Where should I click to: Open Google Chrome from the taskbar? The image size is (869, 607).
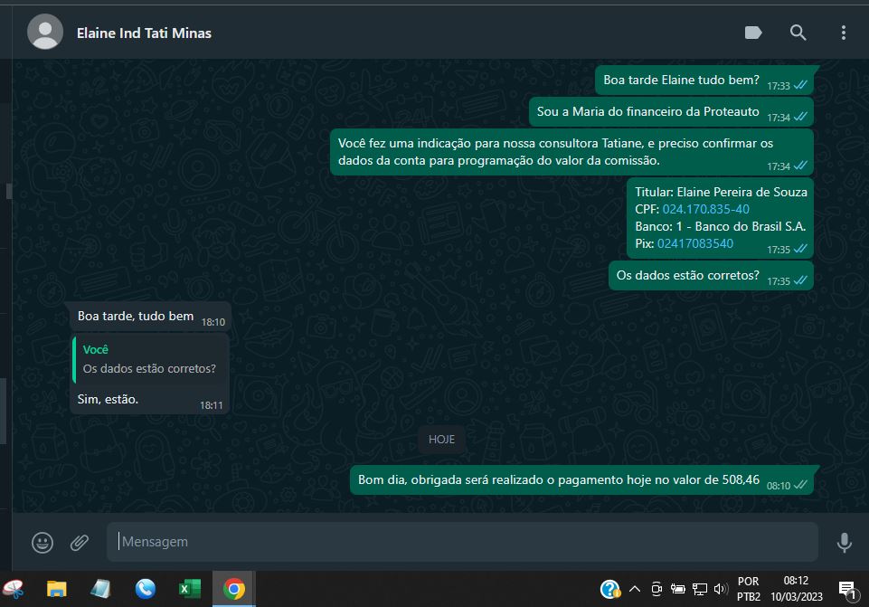pyautogui.click(x=234, y=590)
